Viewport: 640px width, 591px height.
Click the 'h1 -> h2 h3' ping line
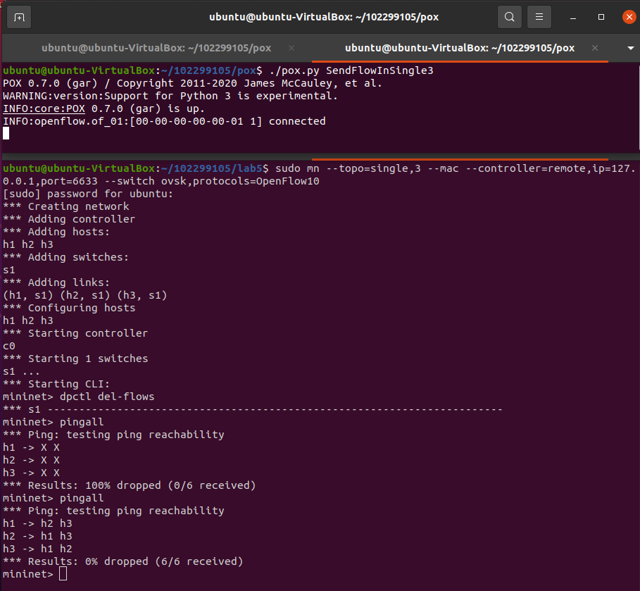(x=37, y=523)
